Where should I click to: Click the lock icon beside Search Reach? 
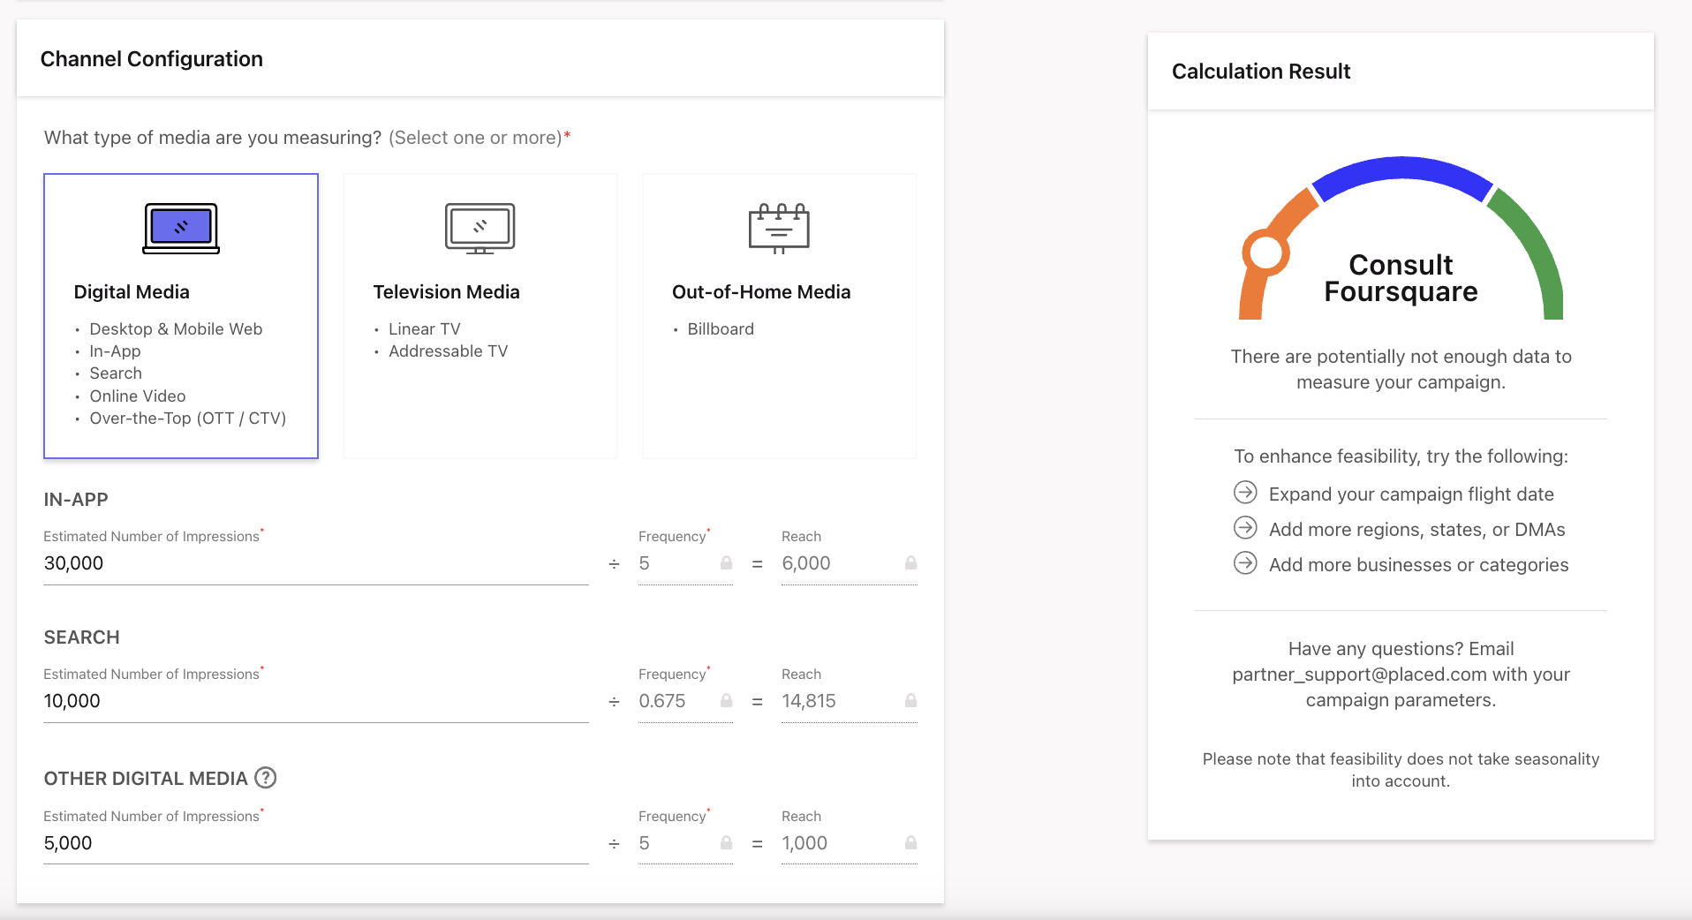click(x=911, y=701)
